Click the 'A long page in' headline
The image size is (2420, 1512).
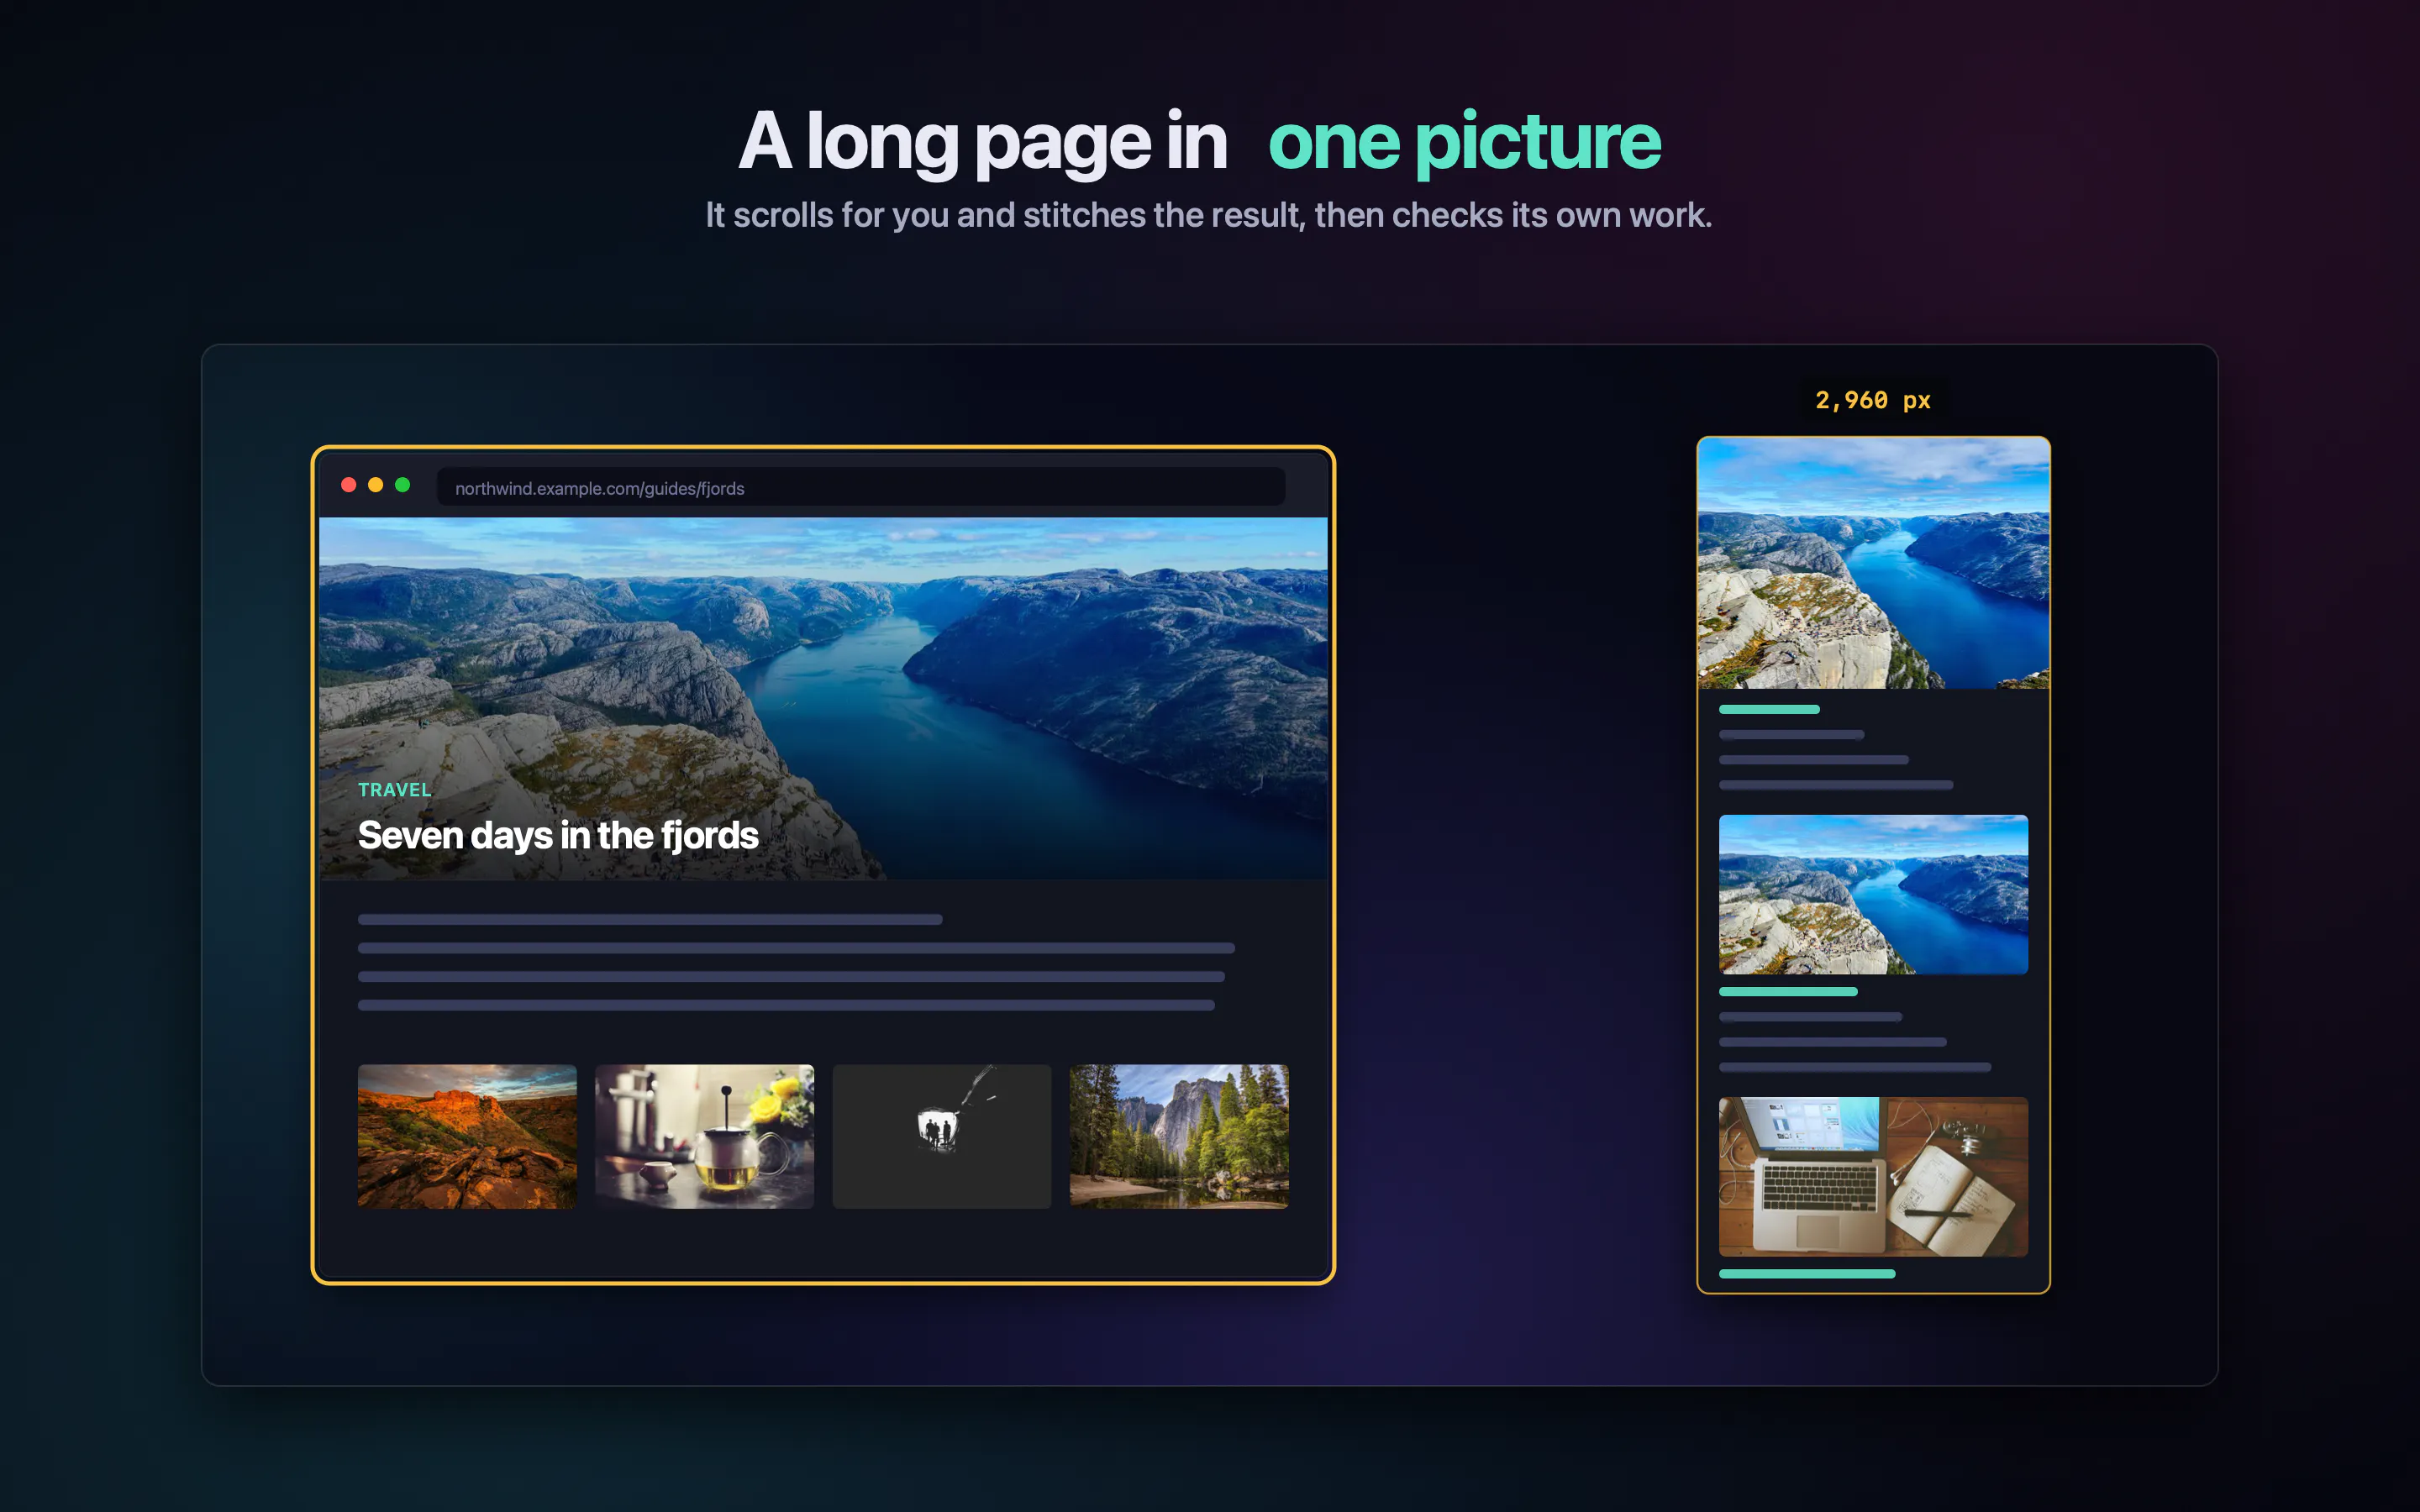[x=983, y=142]
